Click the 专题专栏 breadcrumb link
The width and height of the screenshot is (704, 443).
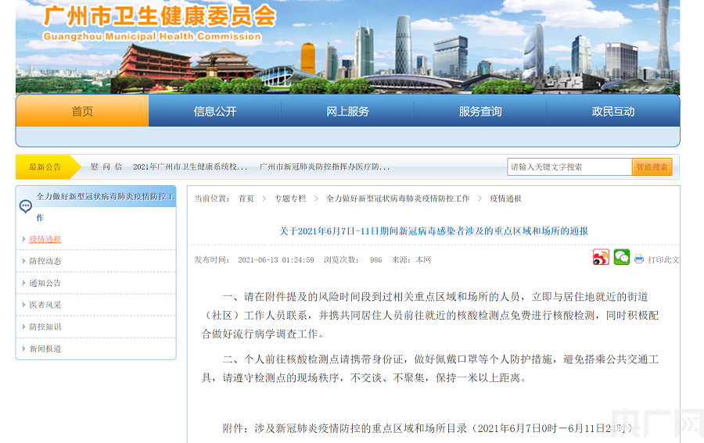[x=290, y=198]
